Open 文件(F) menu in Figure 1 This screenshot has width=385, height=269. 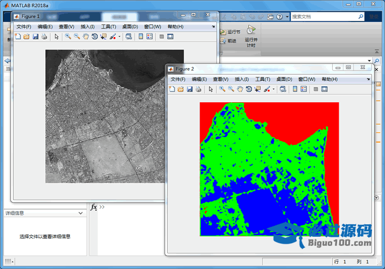(24, 27)
